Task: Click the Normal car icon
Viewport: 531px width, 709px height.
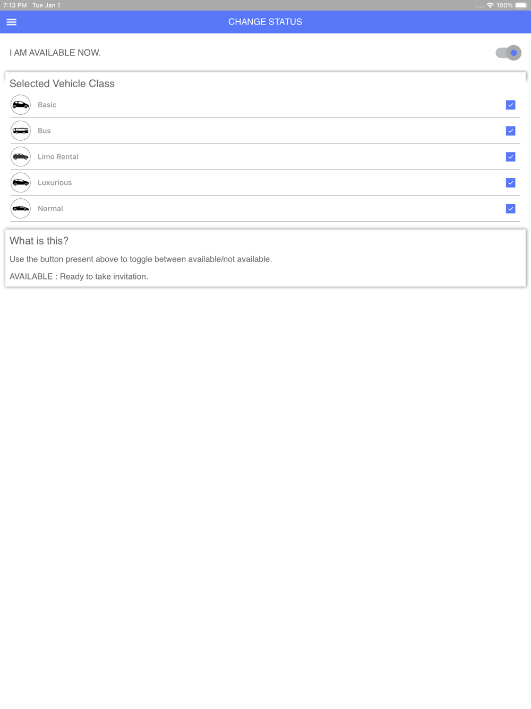Action: [x=21, y=209]
